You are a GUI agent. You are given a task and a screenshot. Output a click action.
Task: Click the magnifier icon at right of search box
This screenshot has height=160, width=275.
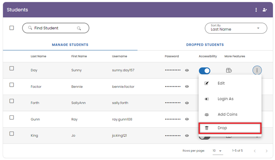pos(79,28)
